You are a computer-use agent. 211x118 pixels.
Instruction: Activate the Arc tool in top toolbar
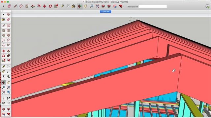[x=21, y=6]
